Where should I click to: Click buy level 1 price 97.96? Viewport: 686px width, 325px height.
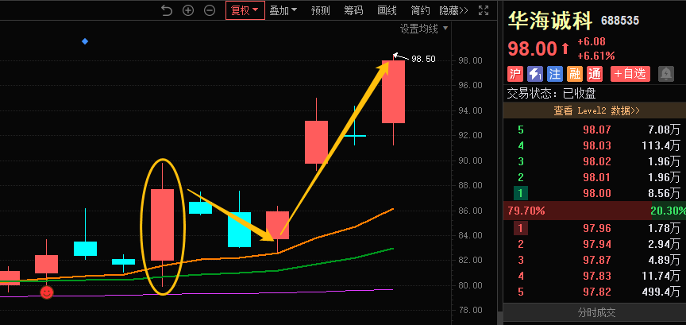tap(597, 228)
